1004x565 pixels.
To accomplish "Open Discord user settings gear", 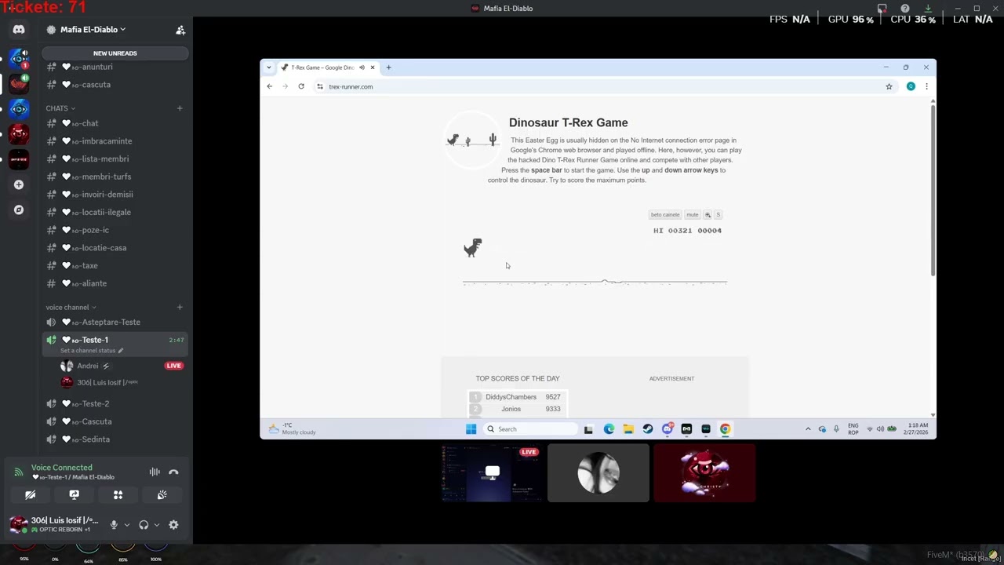I will (x=173, y=525).
